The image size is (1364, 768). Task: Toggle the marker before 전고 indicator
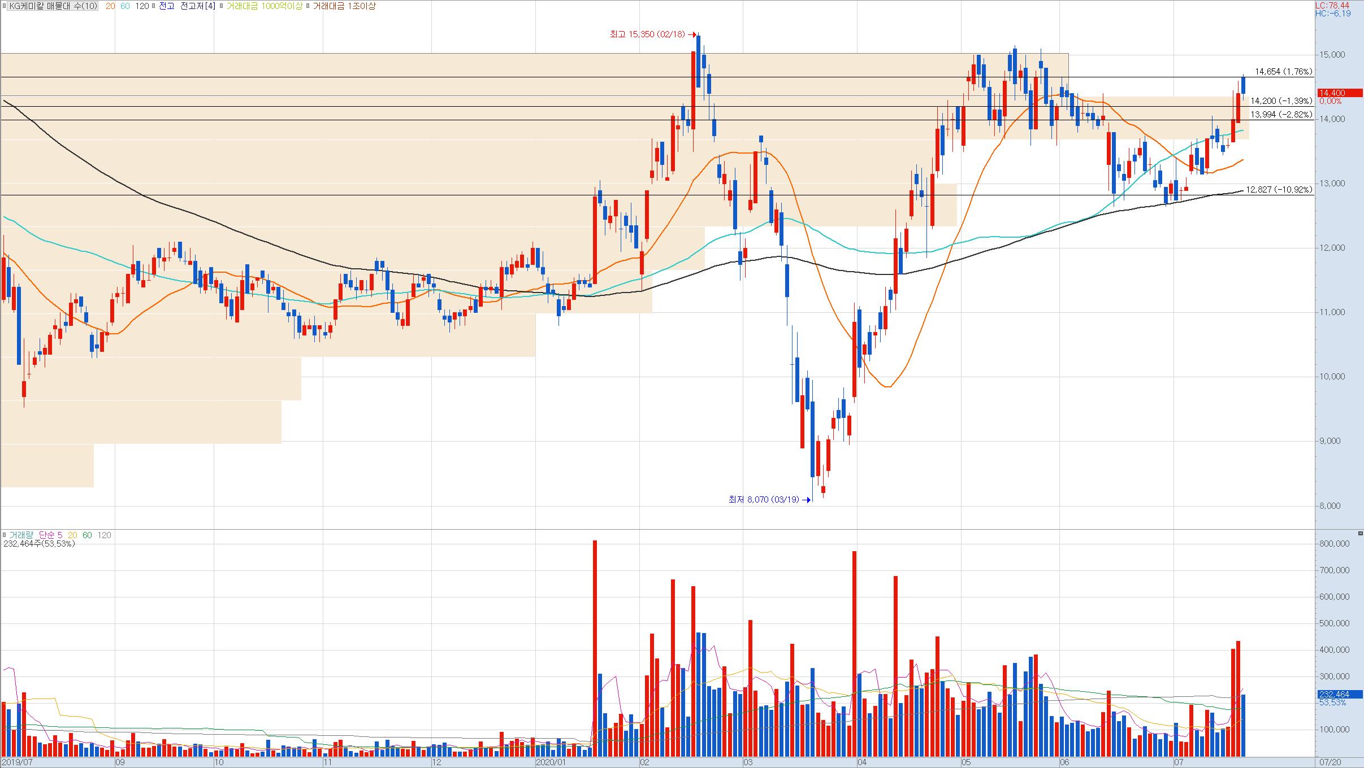point(155,6)
